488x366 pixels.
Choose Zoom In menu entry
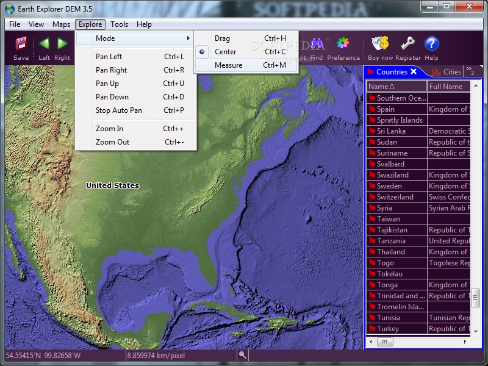[135, 129]
